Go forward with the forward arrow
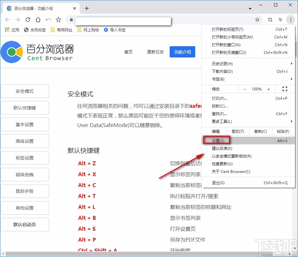298x257 pixels. point(18,20)
